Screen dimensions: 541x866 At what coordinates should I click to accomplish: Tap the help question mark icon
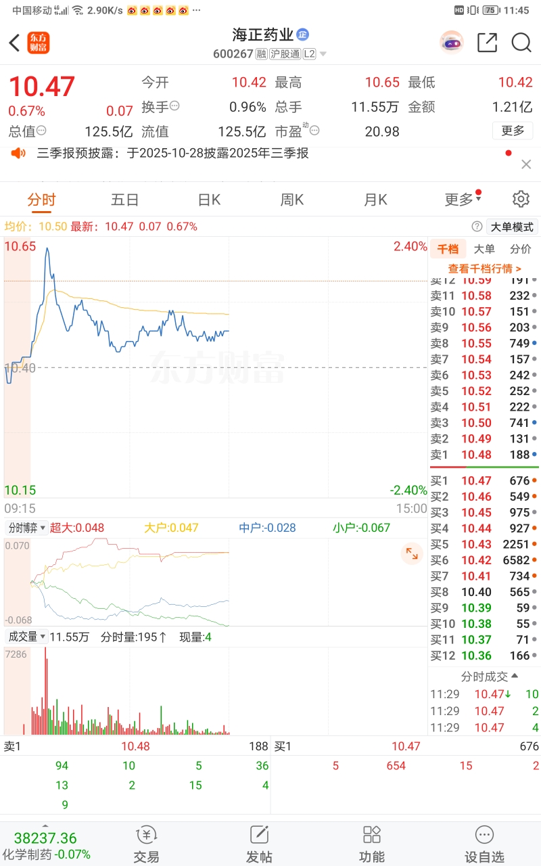pyautogui.click(x=476, y=227)
